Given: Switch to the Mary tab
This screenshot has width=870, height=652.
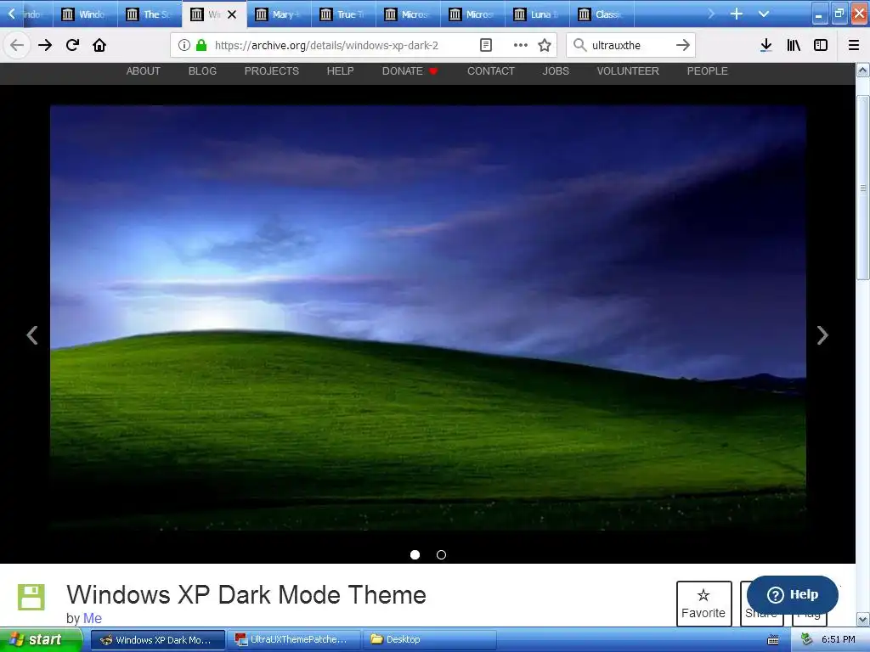Looking at the screenshot, I should point(279,14).
